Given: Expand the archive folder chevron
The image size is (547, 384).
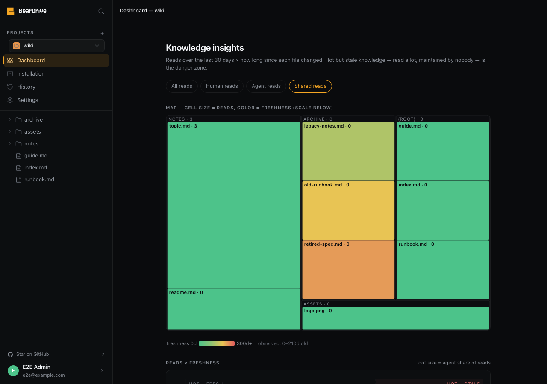Looking at the screenshot, I should point(10,120).
